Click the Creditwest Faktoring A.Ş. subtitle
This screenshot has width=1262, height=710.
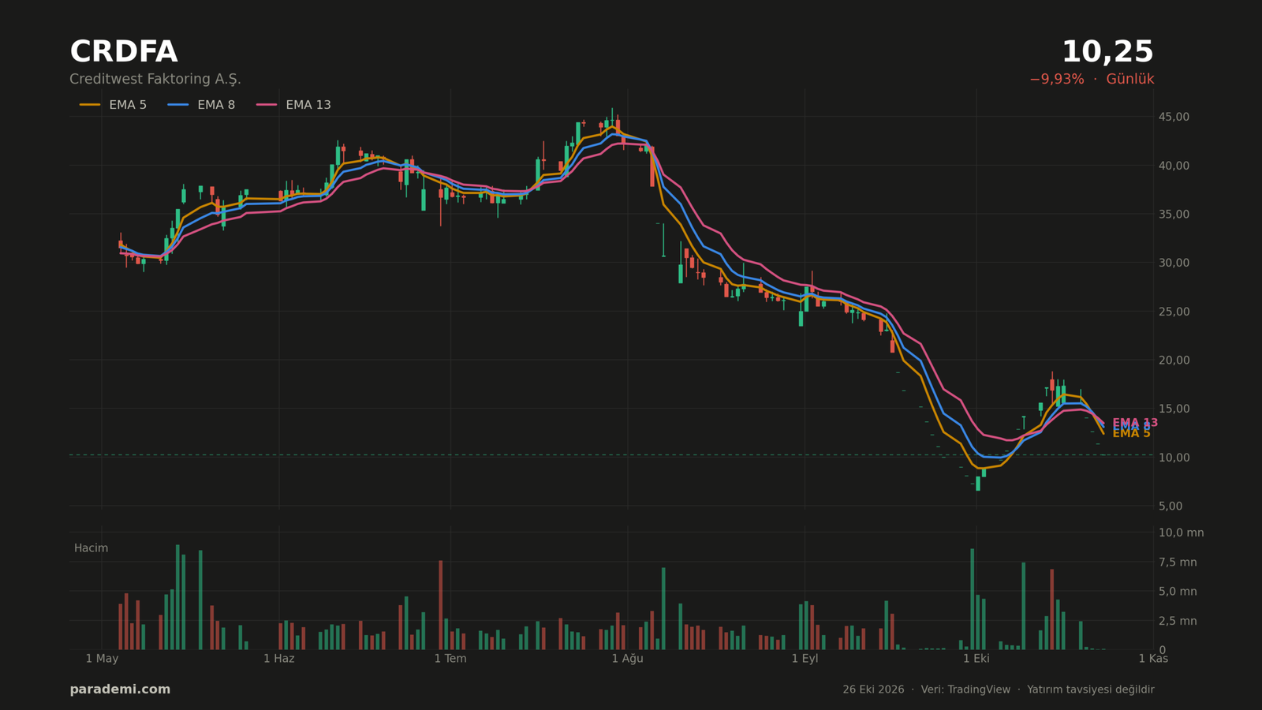pyautogui.click(x=155, y=80)
